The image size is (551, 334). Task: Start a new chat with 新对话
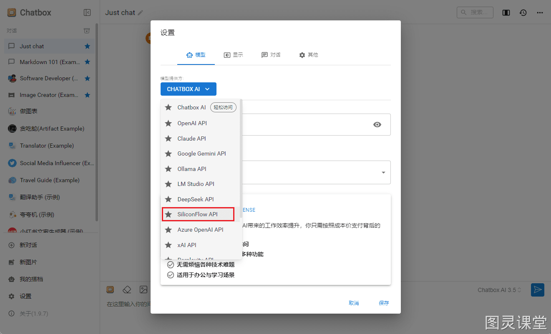point(50,245)
